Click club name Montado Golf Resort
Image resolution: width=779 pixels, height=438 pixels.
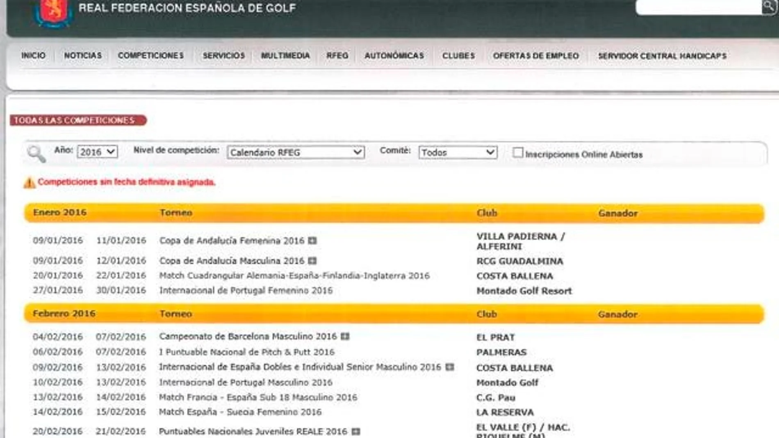[524, 291]
